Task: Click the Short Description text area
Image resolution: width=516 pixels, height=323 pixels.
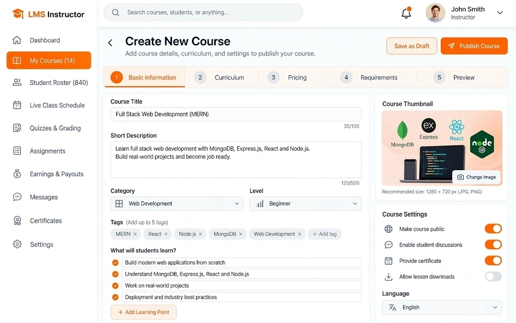Action: (x=236, y=160)
